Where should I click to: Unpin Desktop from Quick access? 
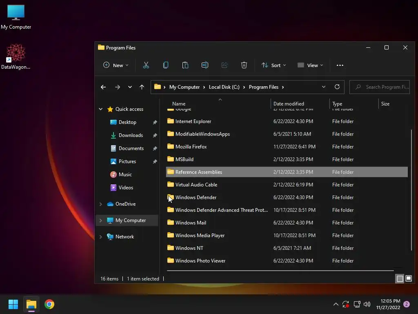point(155,122)
